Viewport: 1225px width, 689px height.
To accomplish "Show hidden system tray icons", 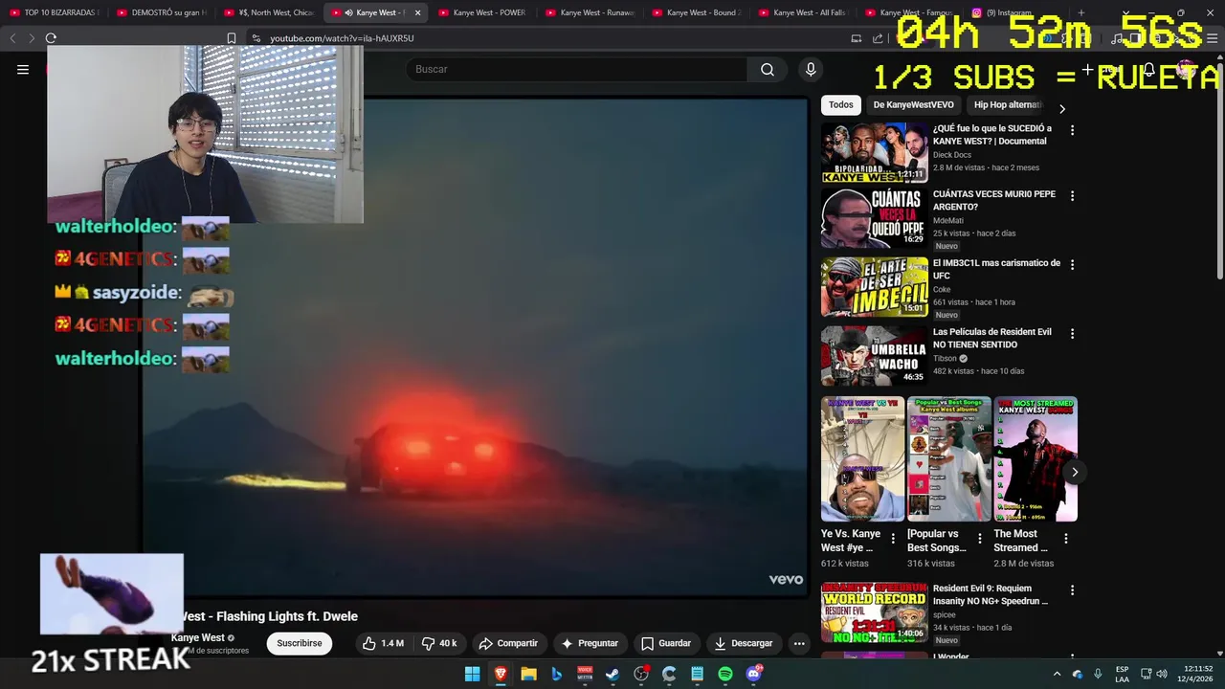I will tap(1057, 674).
